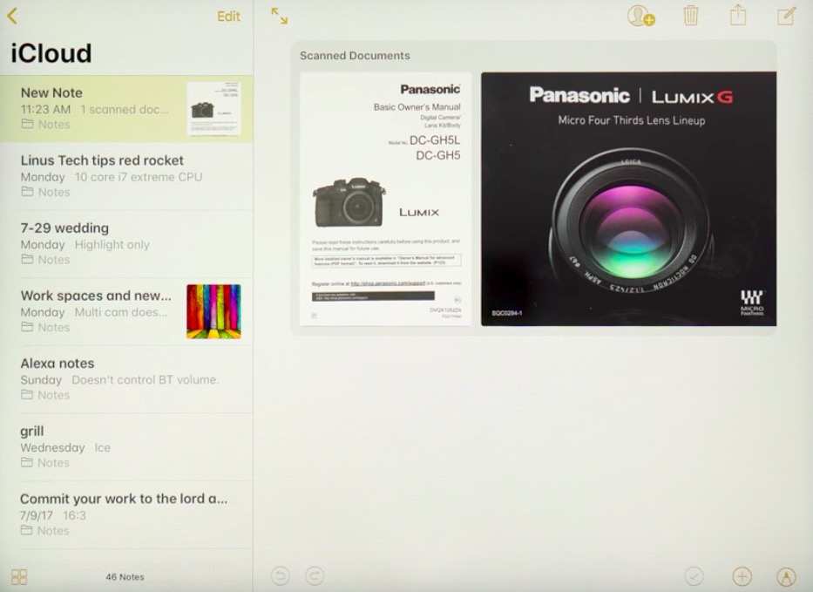Tap the plus circle to add attachment

coord(742,576)
